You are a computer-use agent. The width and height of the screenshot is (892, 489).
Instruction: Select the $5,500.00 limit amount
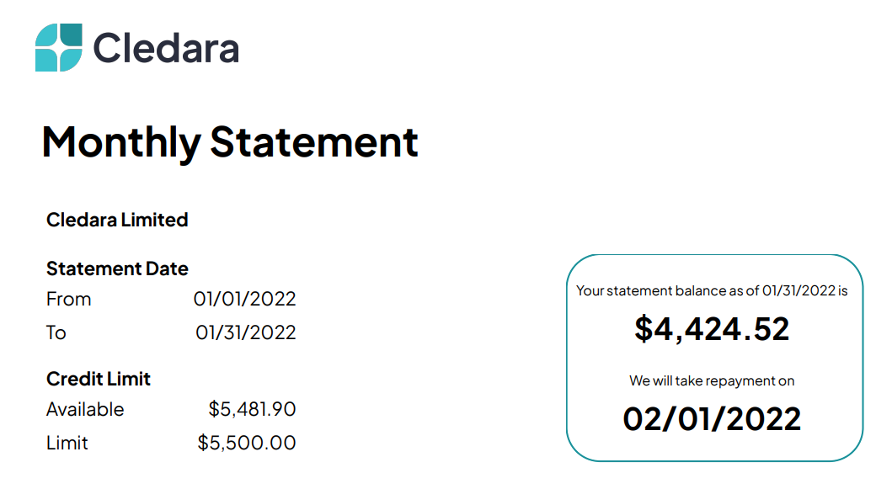(246, 443)
